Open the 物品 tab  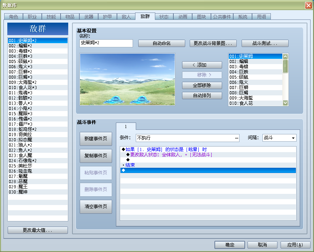click(70, 17)
